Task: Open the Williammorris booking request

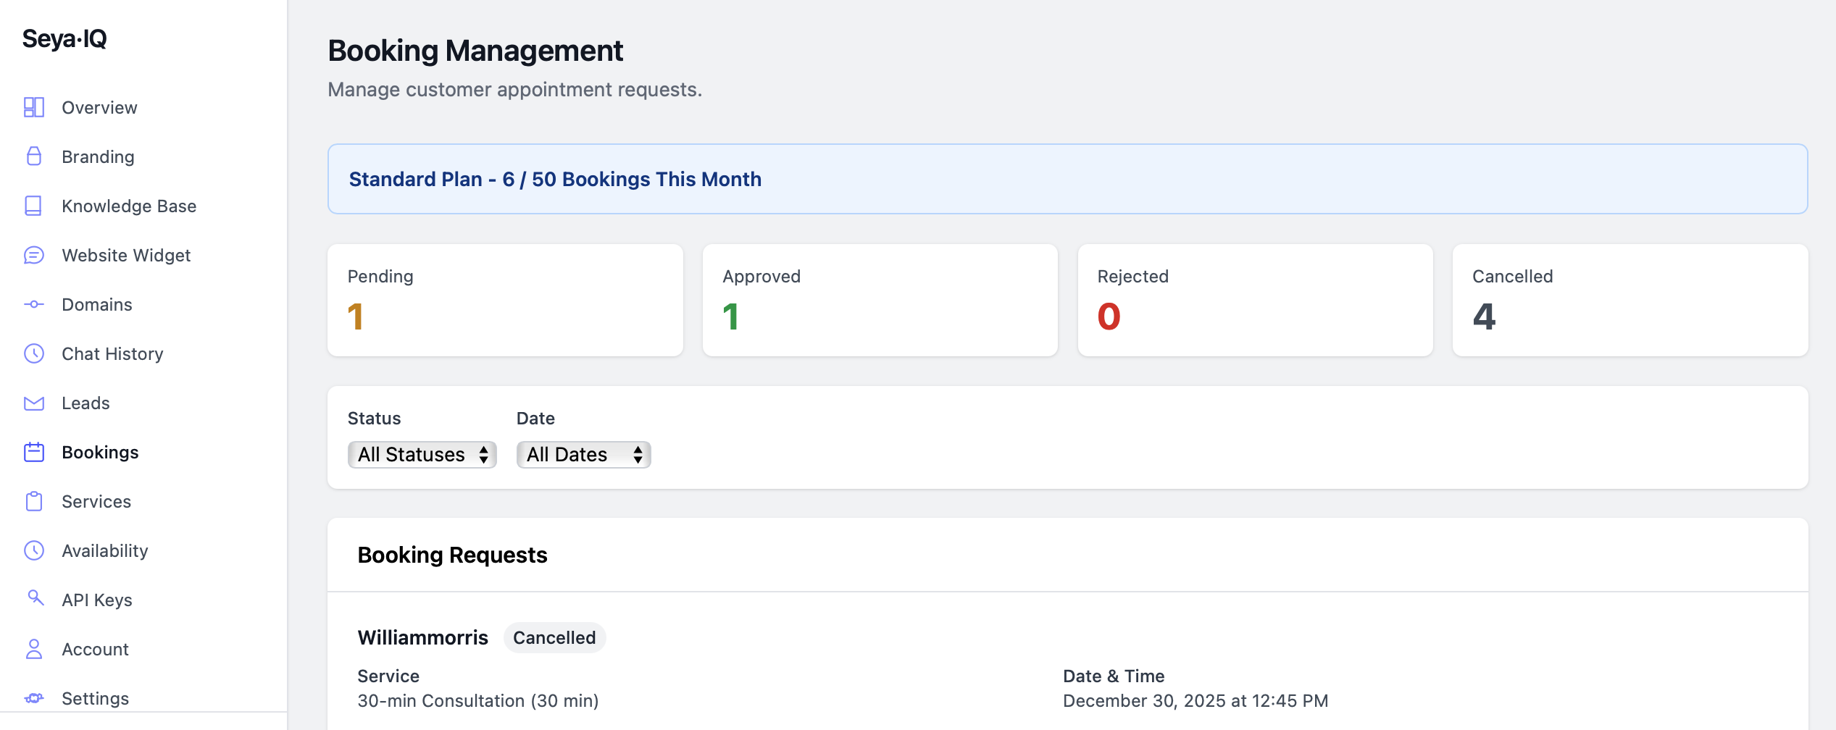Action: tap(423, 637)
